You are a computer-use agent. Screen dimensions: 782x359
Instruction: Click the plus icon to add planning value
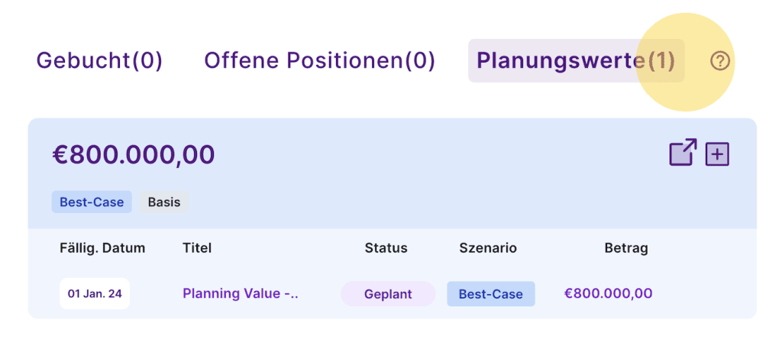coord(717,154)
